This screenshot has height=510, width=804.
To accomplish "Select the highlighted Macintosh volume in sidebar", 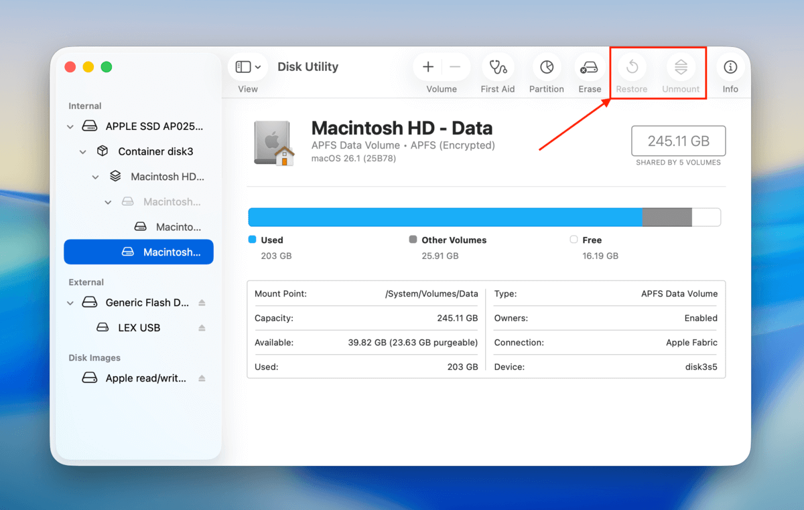I will click(139, 252).
